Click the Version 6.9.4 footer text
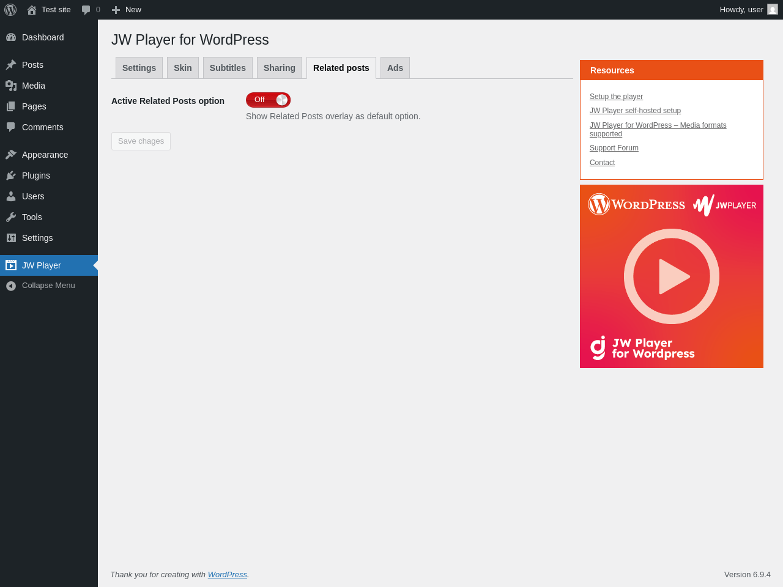Screen dimensions: 783x587 click(x=748, y=575)
